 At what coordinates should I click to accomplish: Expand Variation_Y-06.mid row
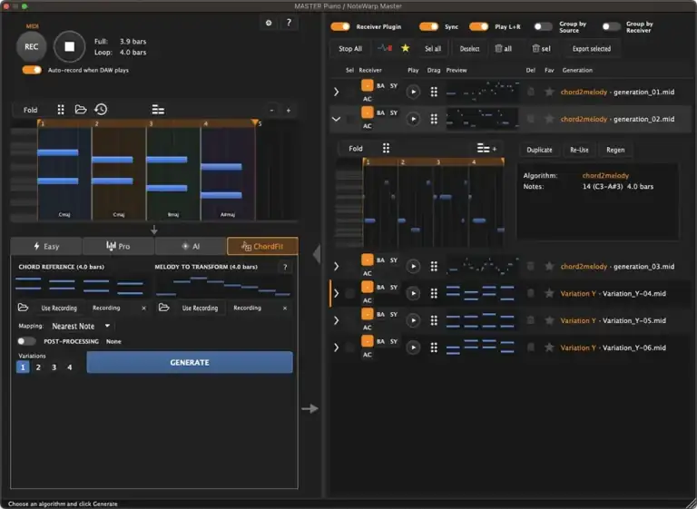(337, 347)
